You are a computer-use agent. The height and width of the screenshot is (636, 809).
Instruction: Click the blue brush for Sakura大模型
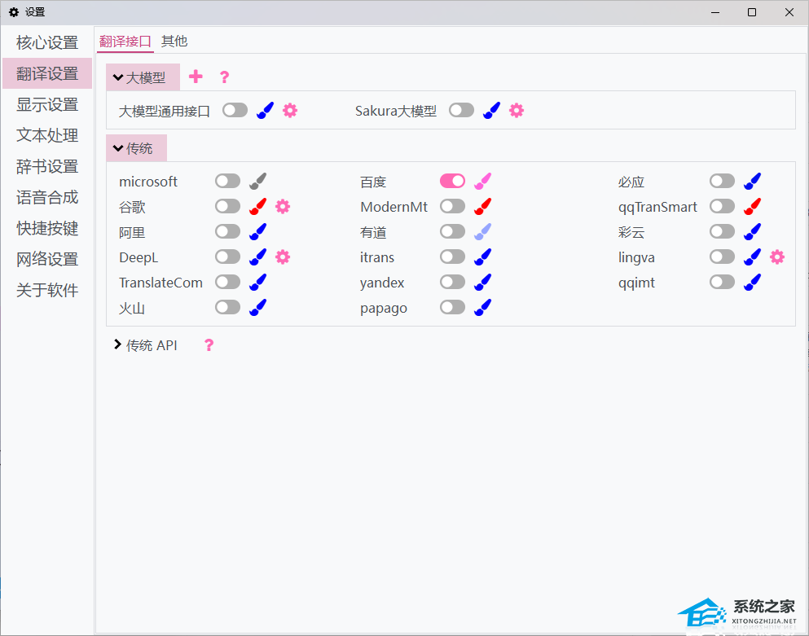pos(491,111)
